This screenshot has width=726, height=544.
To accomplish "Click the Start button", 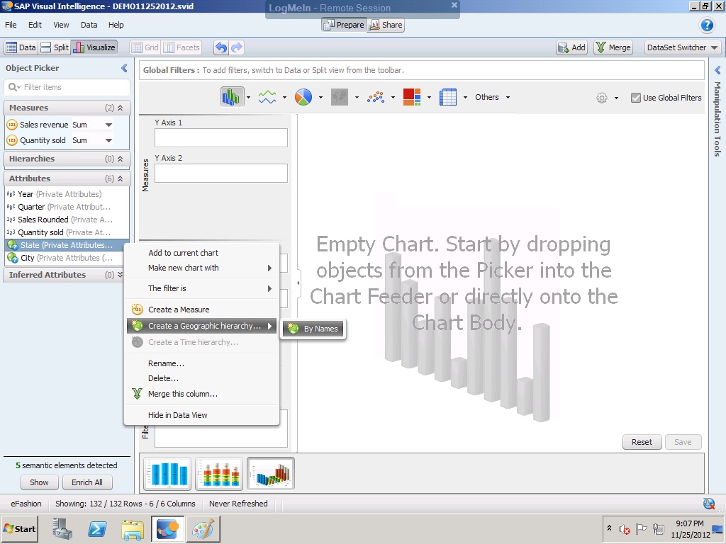I will (x=19, y=528).
